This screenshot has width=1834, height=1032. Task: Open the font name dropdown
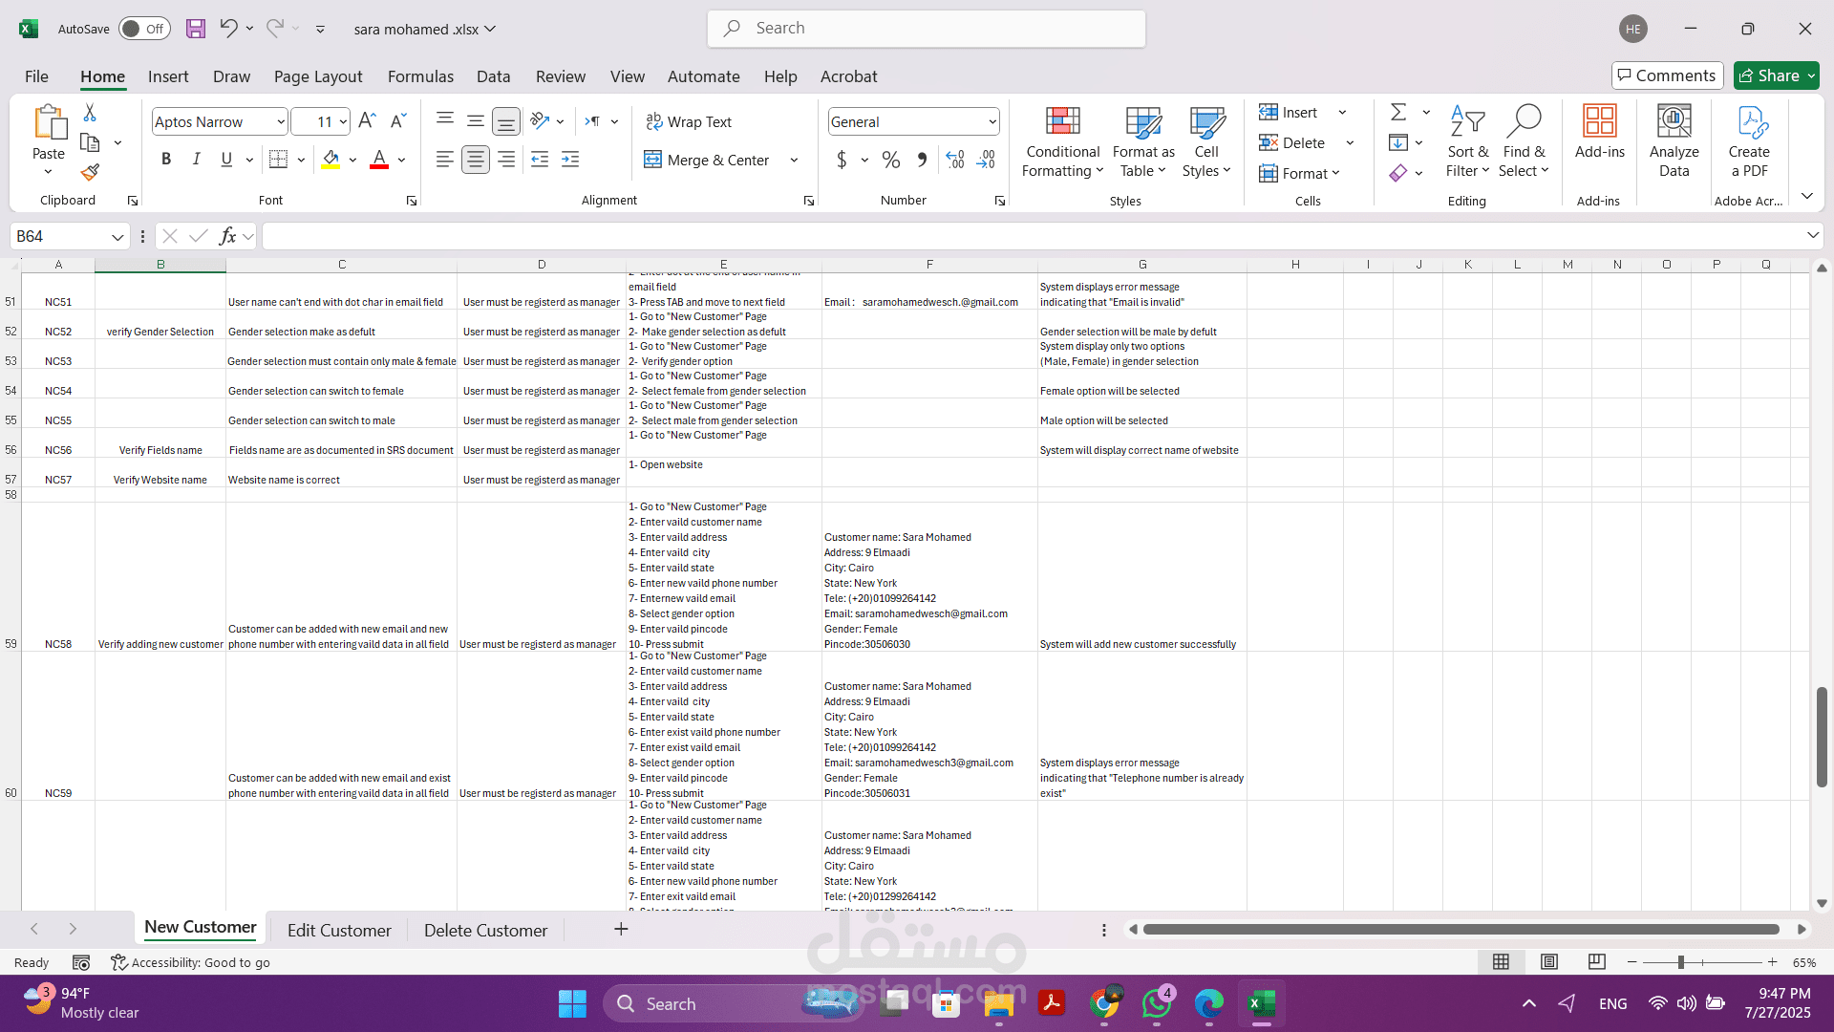281,122
